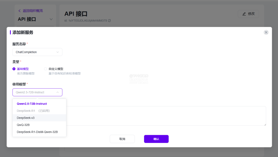
Task: Click the 取消 cancel button
Action: (x=122, y=139)
